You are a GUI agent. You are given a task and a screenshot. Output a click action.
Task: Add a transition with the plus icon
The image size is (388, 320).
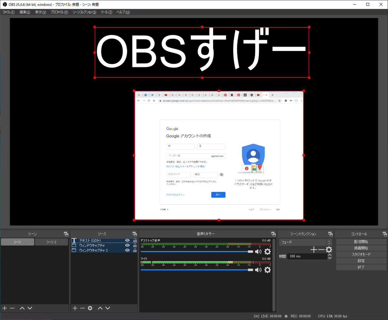click(x=314, y=250)
